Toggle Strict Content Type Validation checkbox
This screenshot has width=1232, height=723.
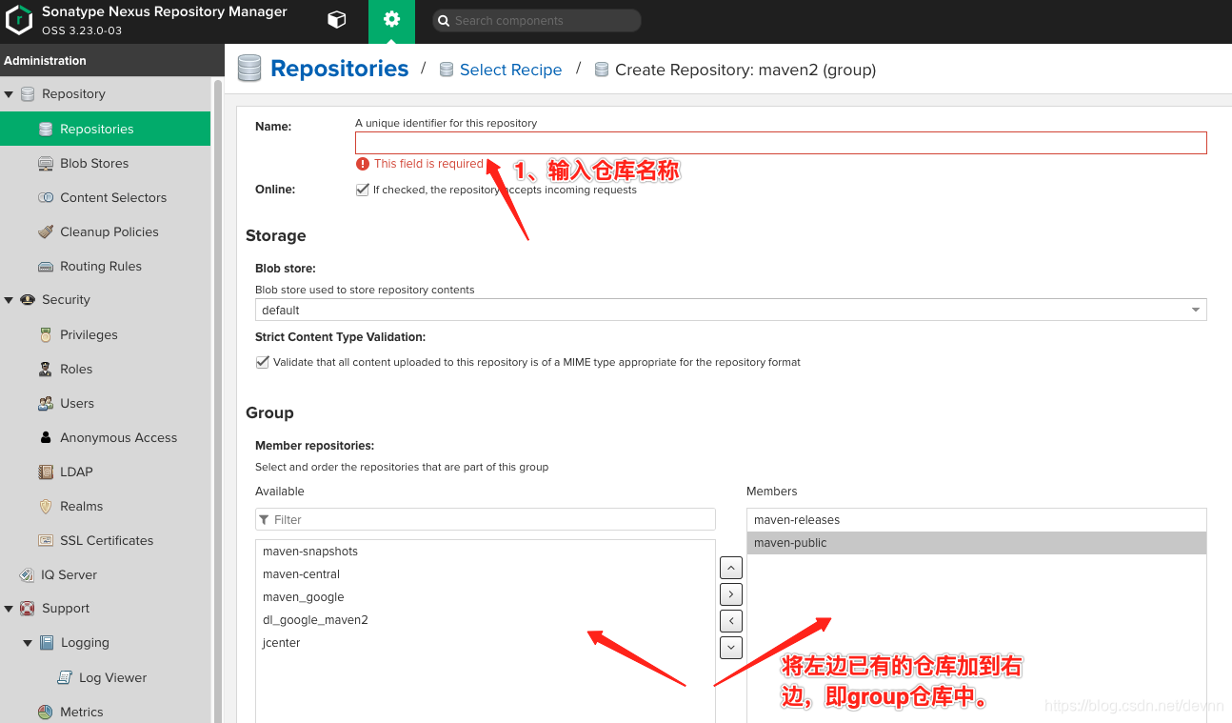click(262, 362)
